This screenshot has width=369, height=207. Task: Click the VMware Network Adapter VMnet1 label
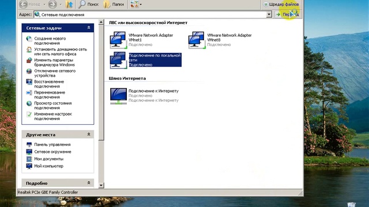(150, 37)
